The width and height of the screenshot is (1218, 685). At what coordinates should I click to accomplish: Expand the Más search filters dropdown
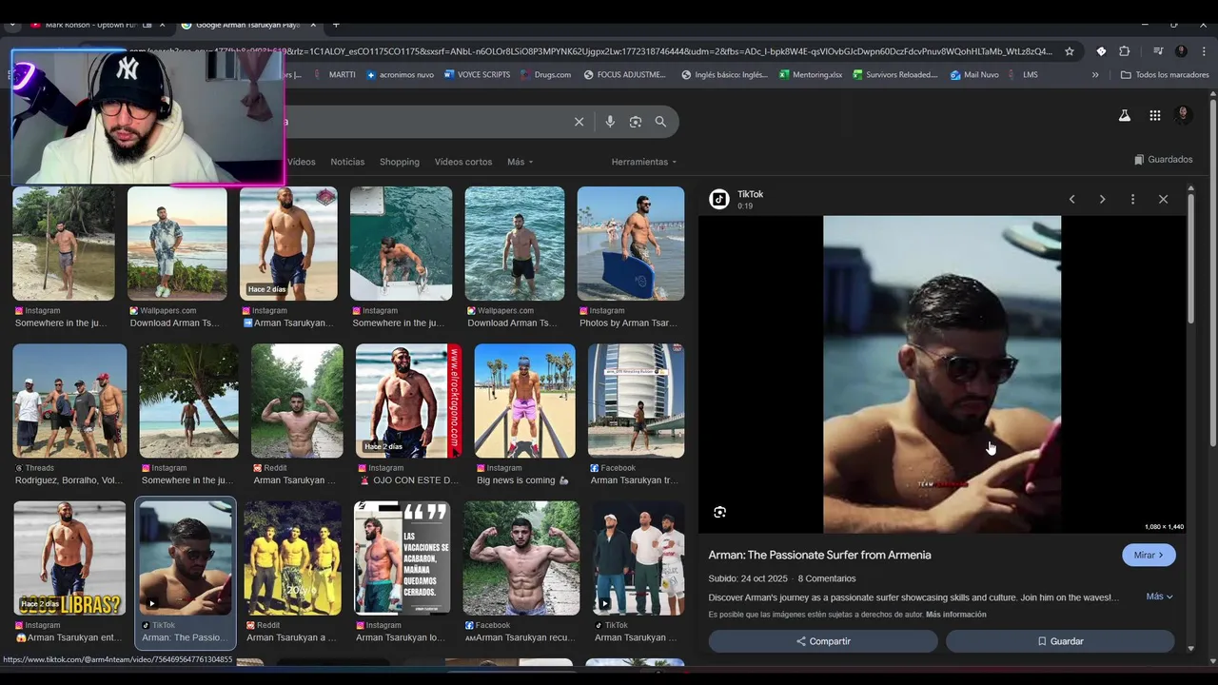pos(520,162)
